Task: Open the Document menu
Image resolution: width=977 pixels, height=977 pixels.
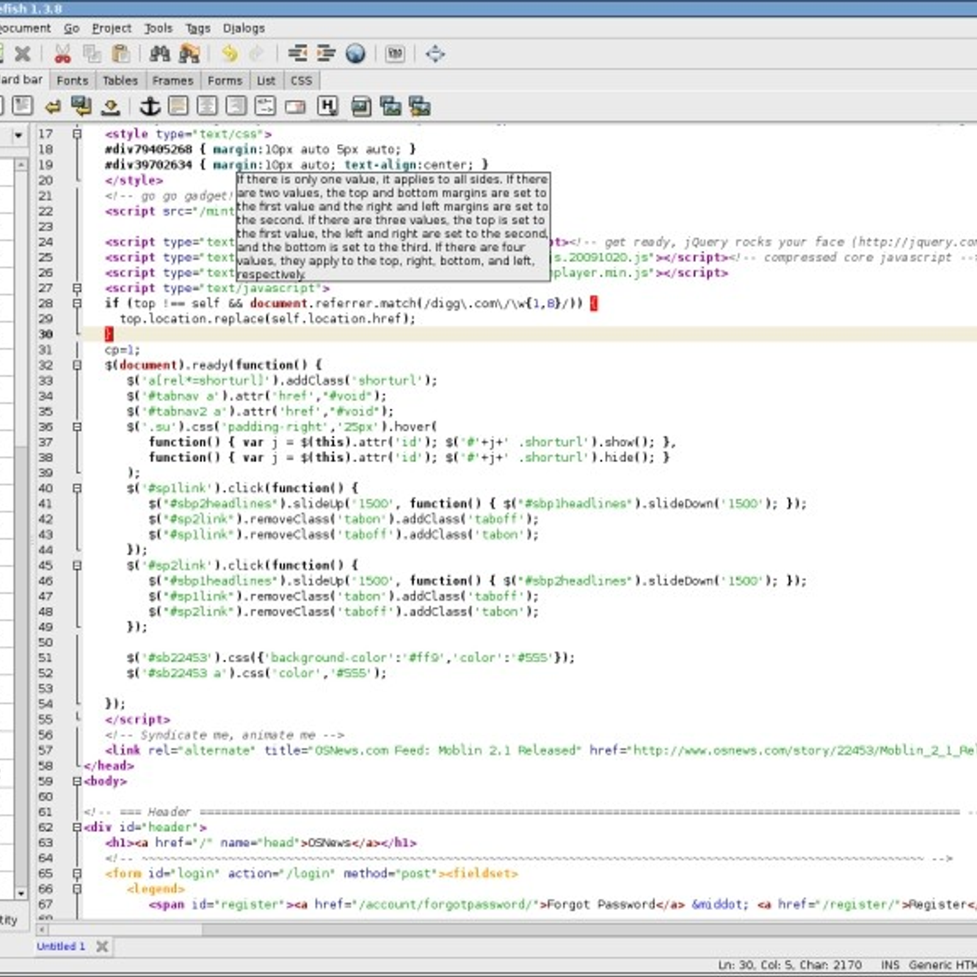Action: point(24,28)
